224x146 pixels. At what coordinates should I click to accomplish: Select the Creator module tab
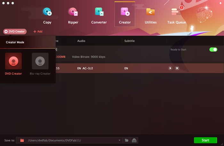click(125, 14)
